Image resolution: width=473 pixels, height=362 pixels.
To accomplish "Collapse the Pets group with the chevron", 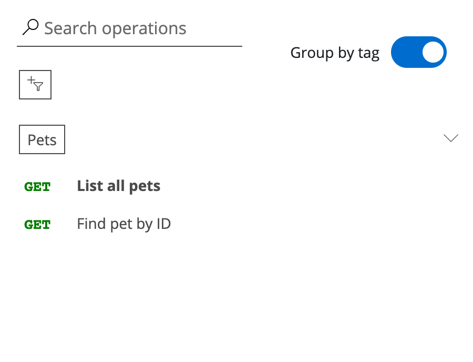I will click(451, 138).
